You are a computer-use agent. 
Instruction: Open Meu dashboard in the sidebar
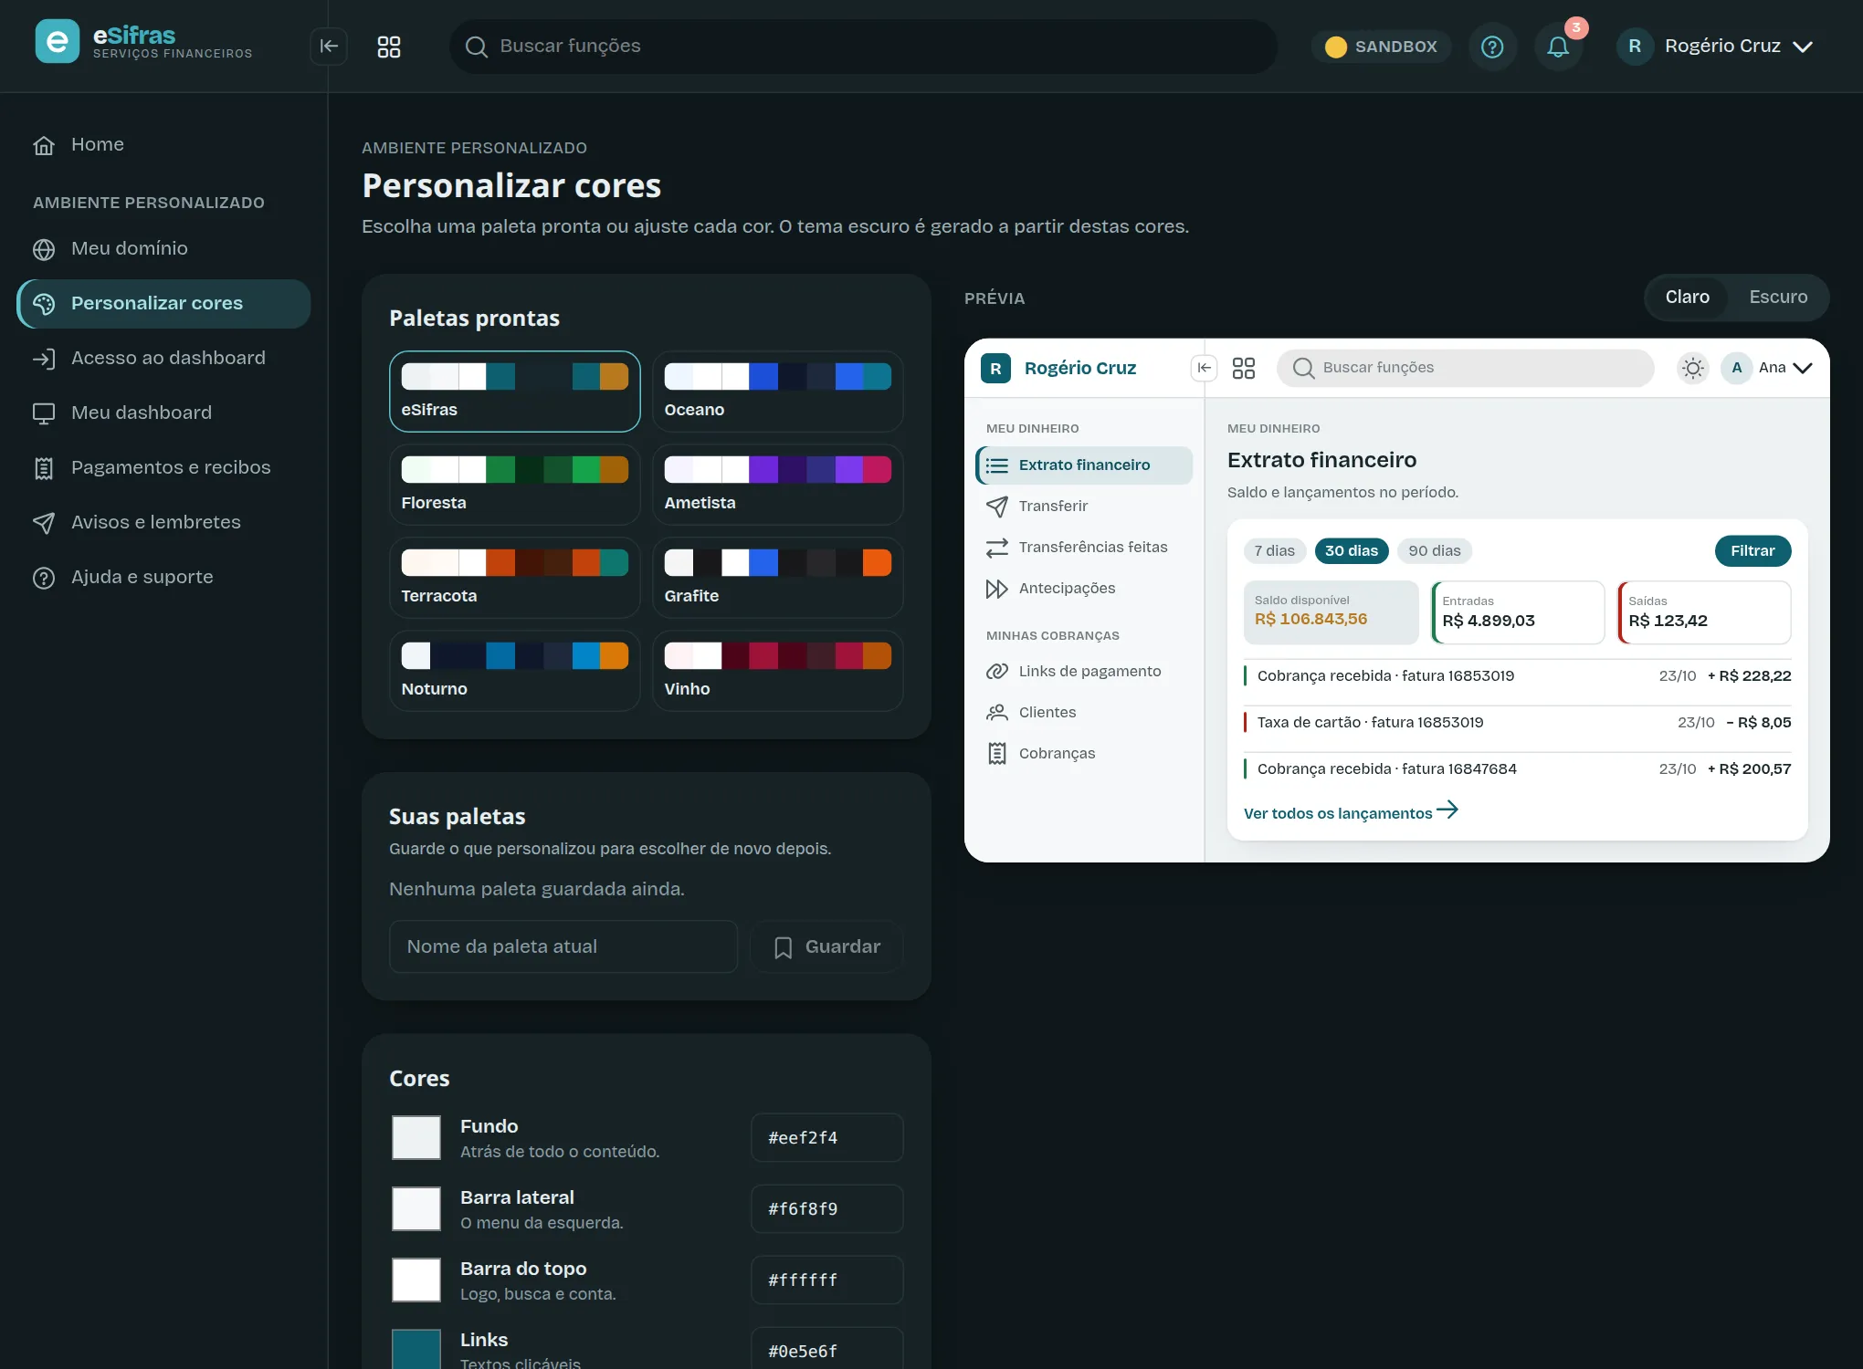(164, 413)
